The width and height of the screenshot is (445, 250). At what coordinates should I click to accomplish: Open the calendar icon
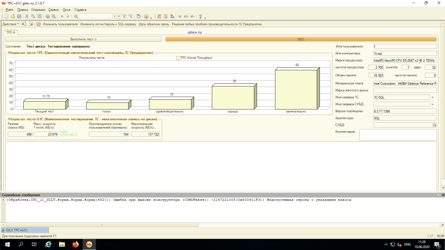pyautogui.click(x=166, y=16)
